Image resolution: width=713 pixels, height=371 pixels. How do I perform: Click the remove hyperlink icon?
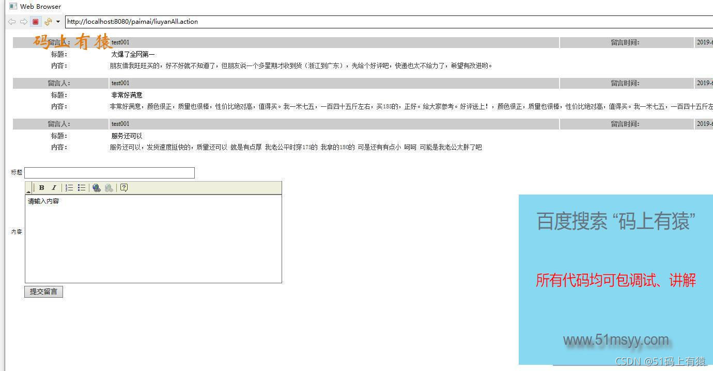109,188
